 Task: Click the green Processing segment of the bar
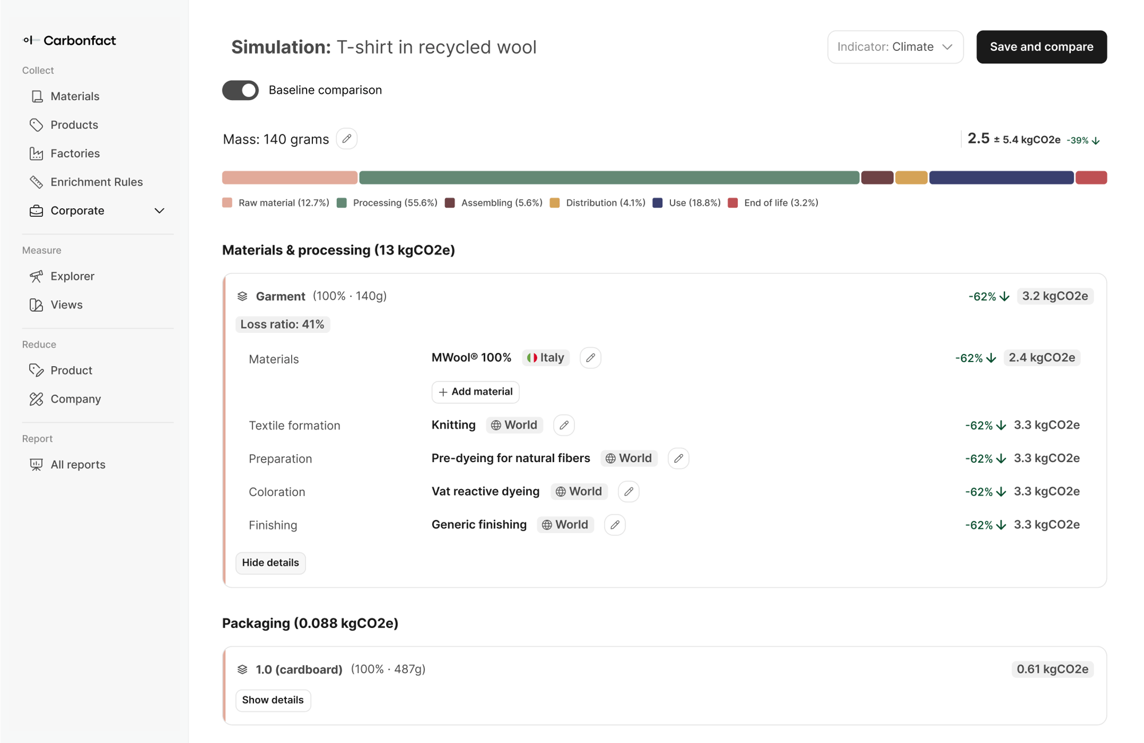pyautogui.click(x=609, y=177)
